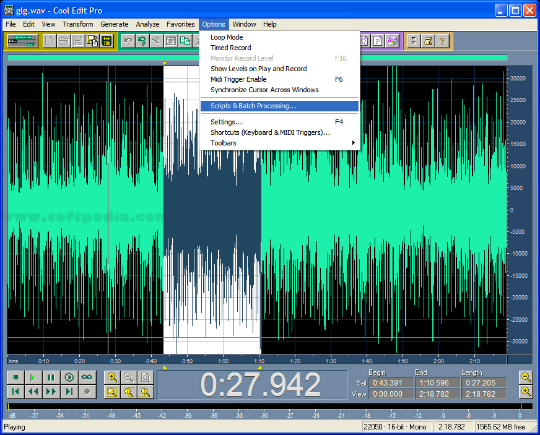Click the Undo arrow icon

(x=128, y=41)
